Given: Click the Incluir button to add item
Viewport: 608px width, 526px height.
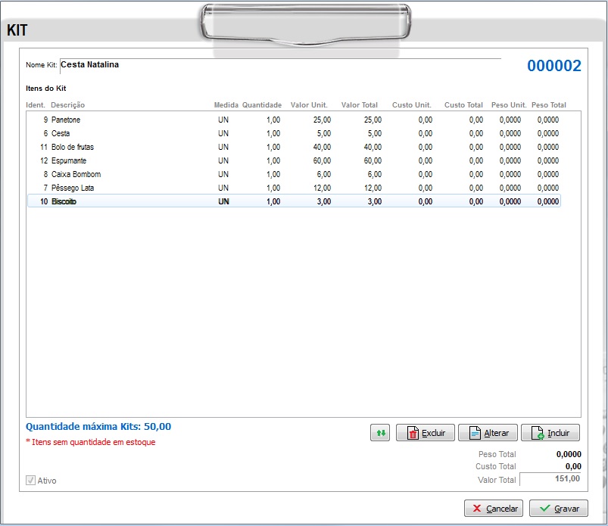Looking at the screenshot, I should pos(550,433).
